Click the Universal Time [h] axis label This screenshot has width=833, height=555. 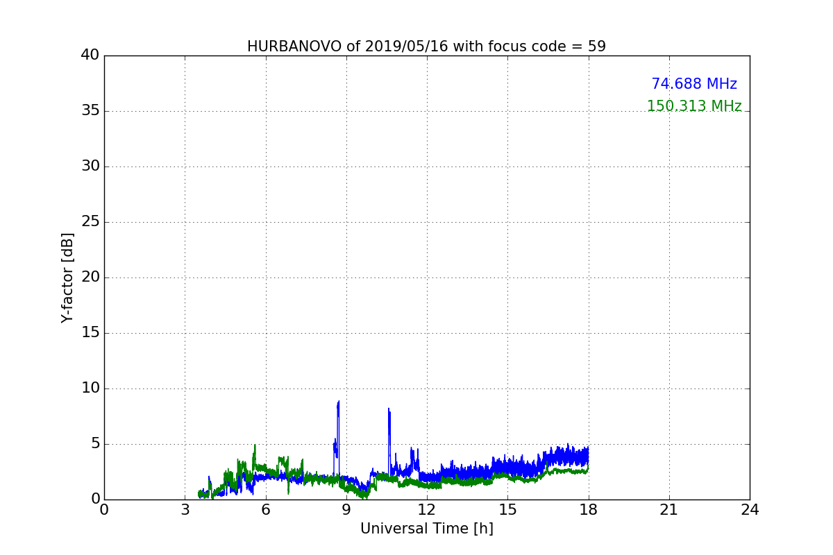(x=427, y=529)
